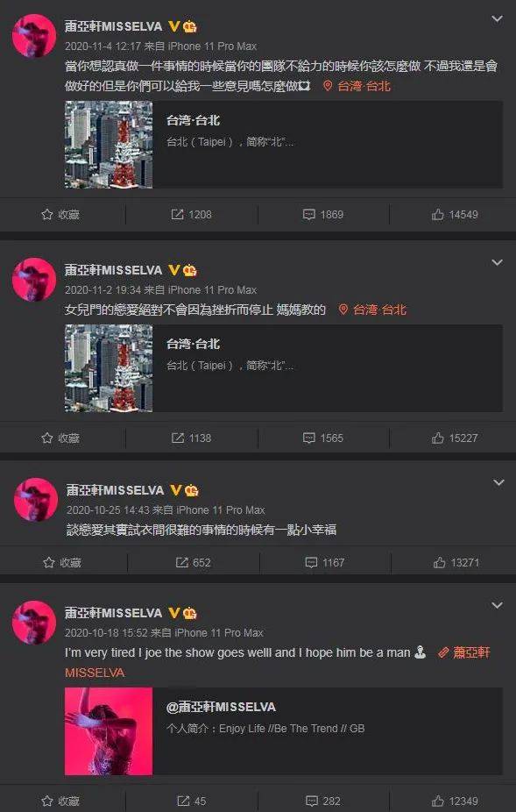Viewport: 516px width, 812px height.
Task: Open 台湾·台北 location tag in second post
Action: [x=372, y=310]
